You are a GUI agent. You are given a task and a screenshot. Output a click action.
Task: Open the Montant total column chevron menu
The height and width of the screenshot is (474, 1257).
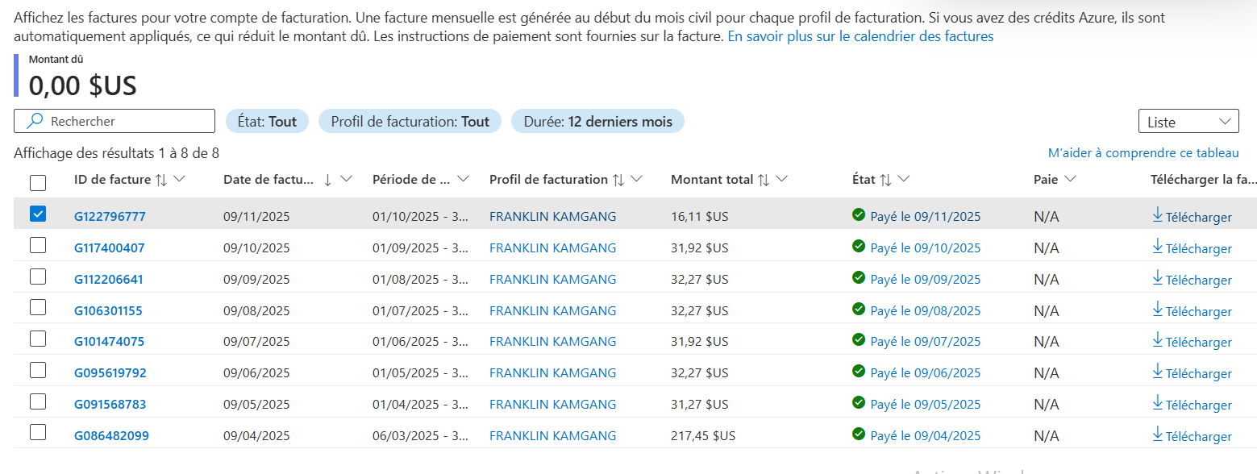[781, 179]
